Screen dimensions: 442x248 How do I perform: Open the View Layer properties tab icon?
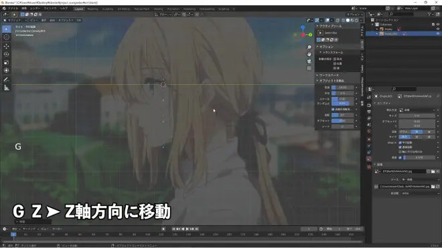(x=369, y=118)
